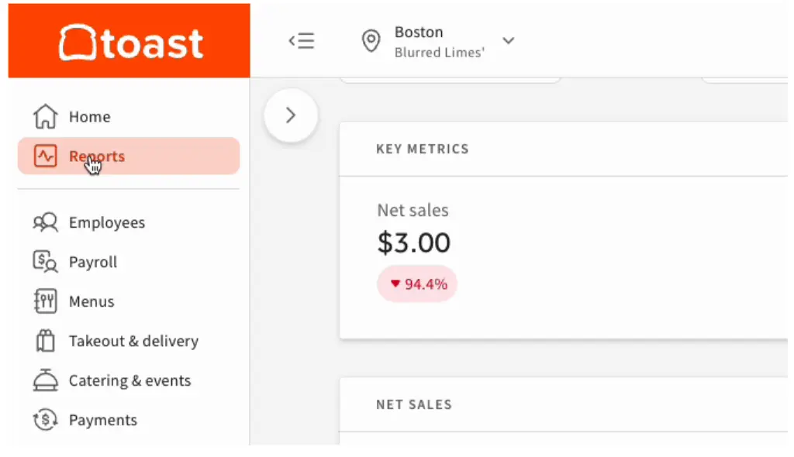Click the Payments text link
Screen dimensions: 794x457
[103, 420]
